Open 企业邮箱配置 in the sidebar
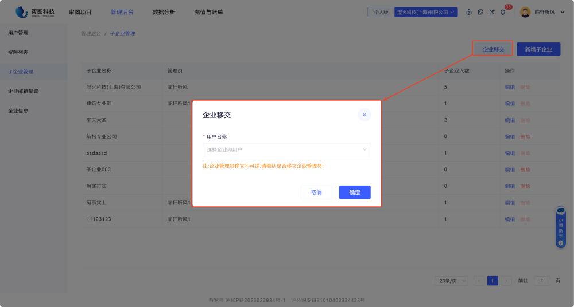 (23, 91)
